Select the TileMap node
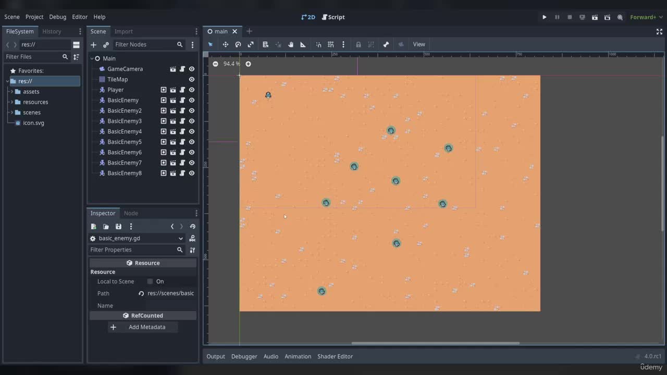The image size is (667, 375). point(117,79)
